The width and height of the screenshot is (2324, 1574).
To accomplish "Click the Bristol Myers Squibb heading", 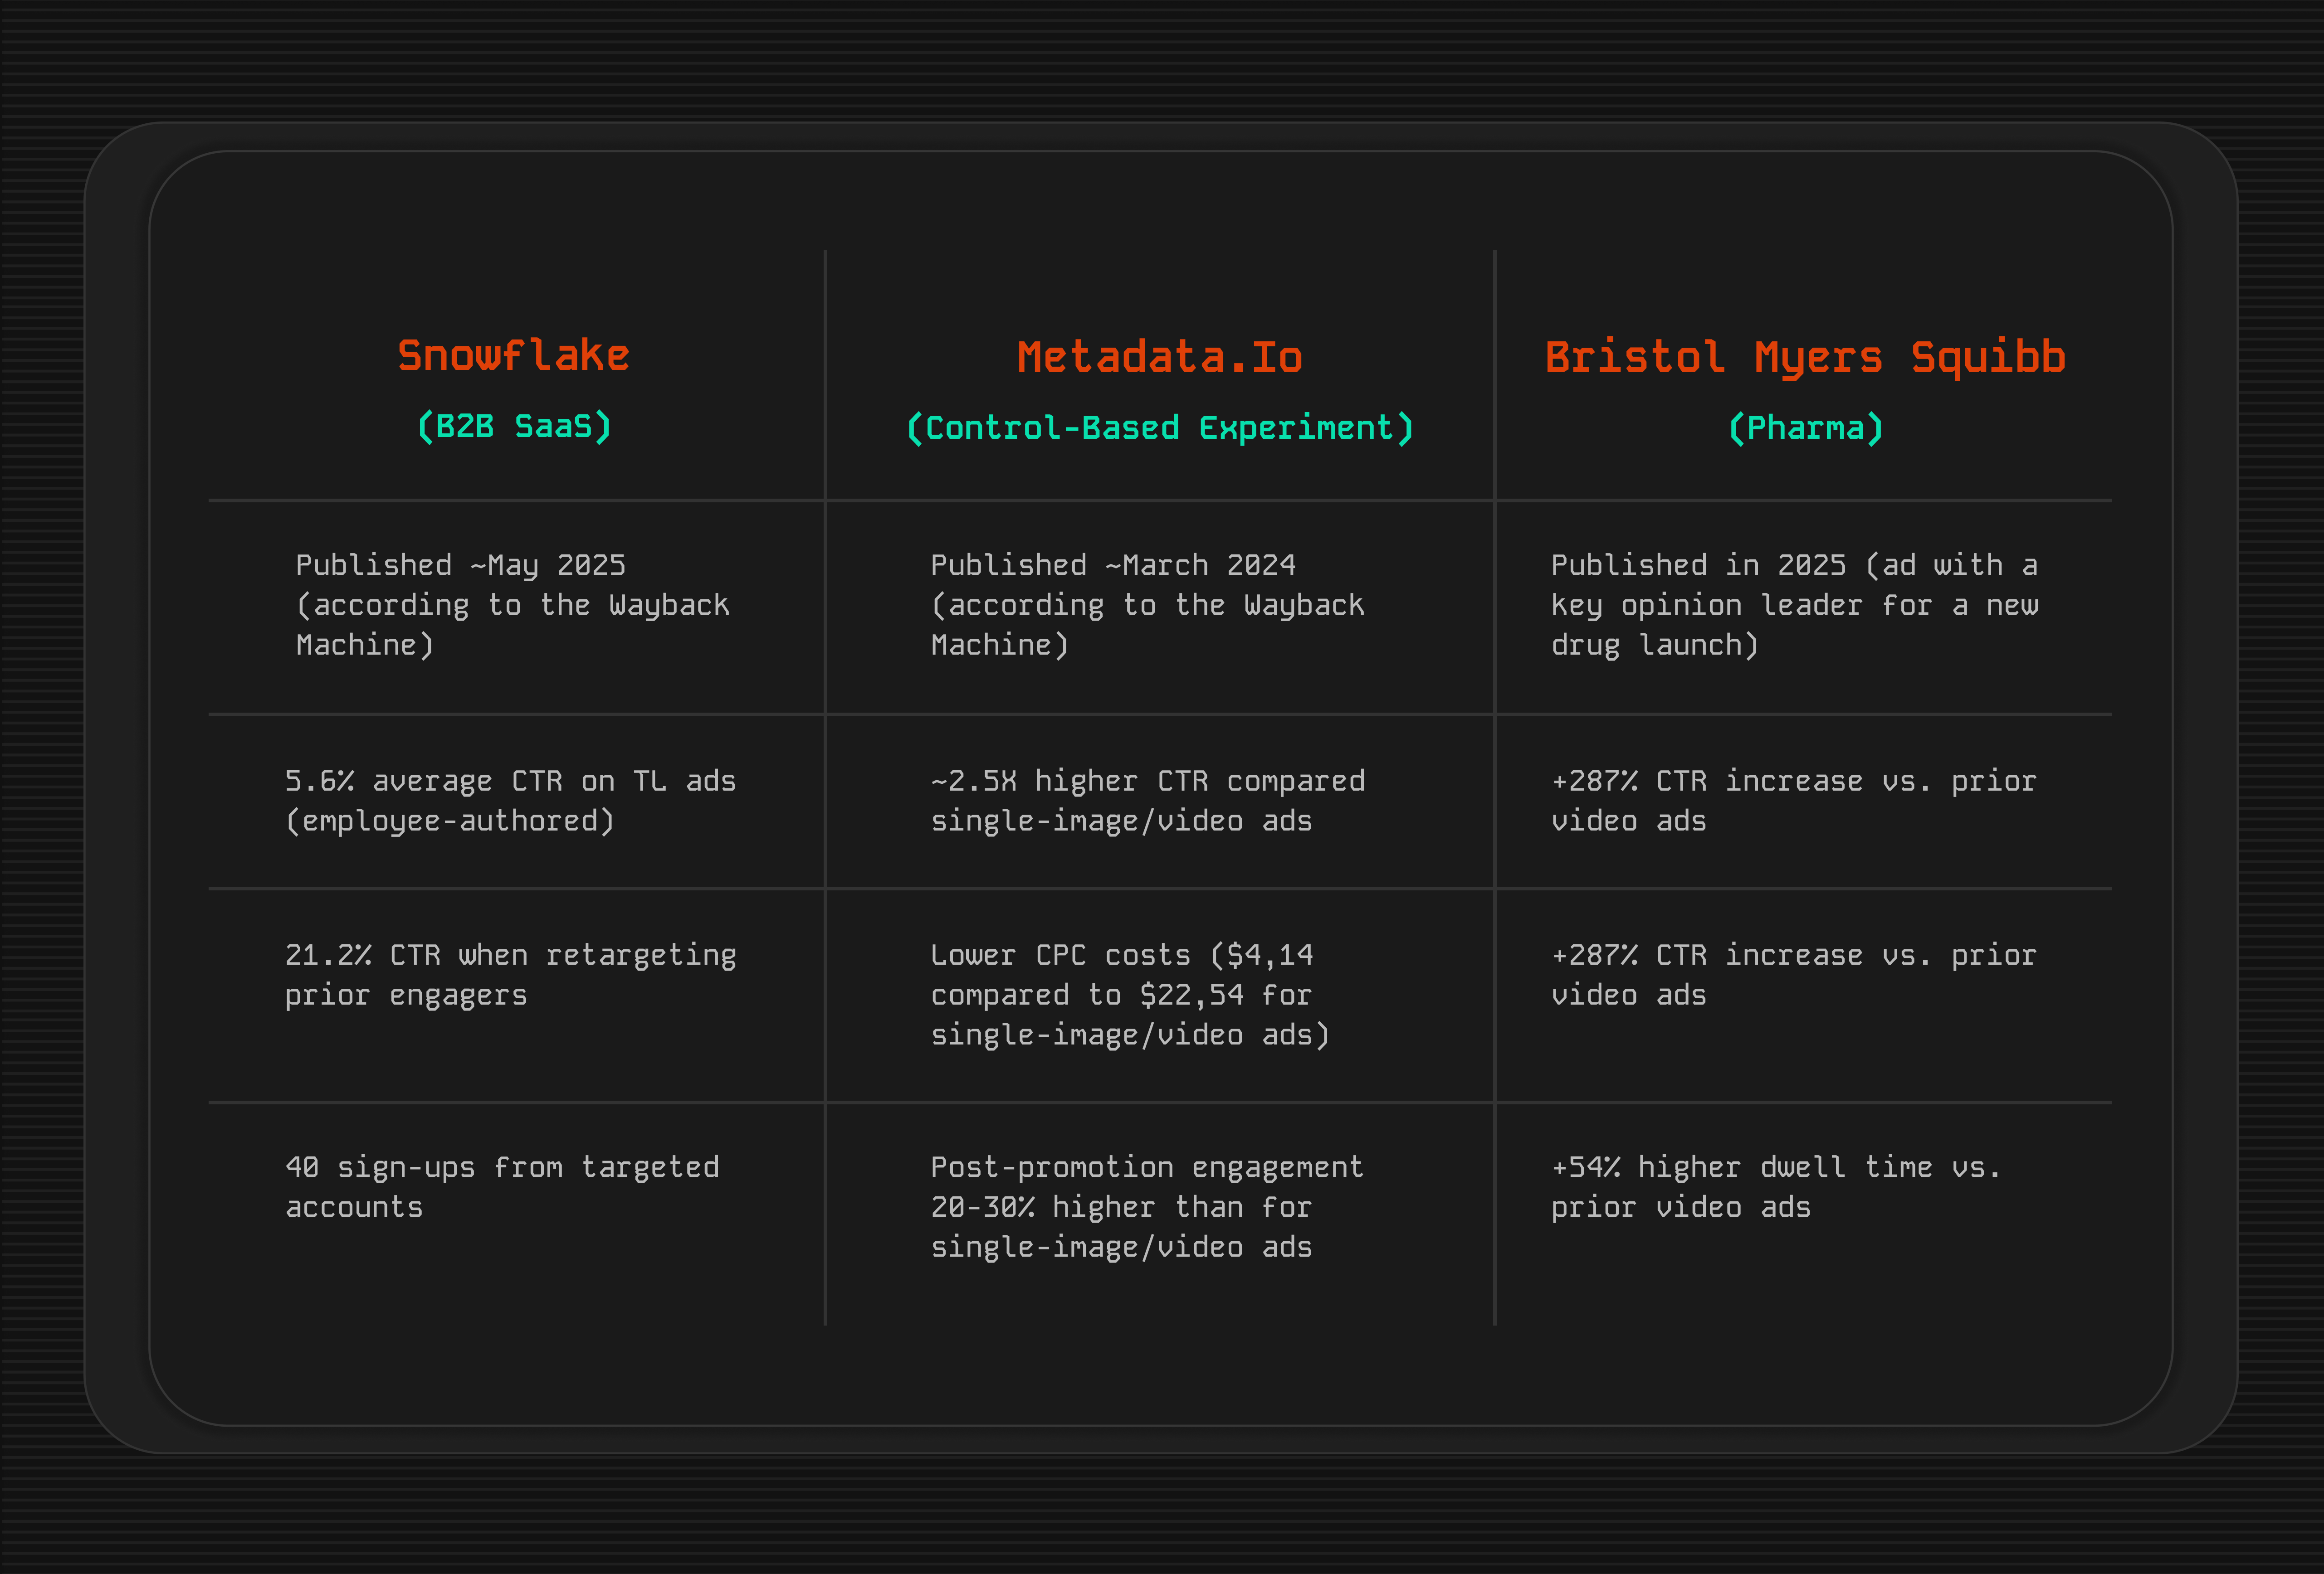I will point(1805,358).
